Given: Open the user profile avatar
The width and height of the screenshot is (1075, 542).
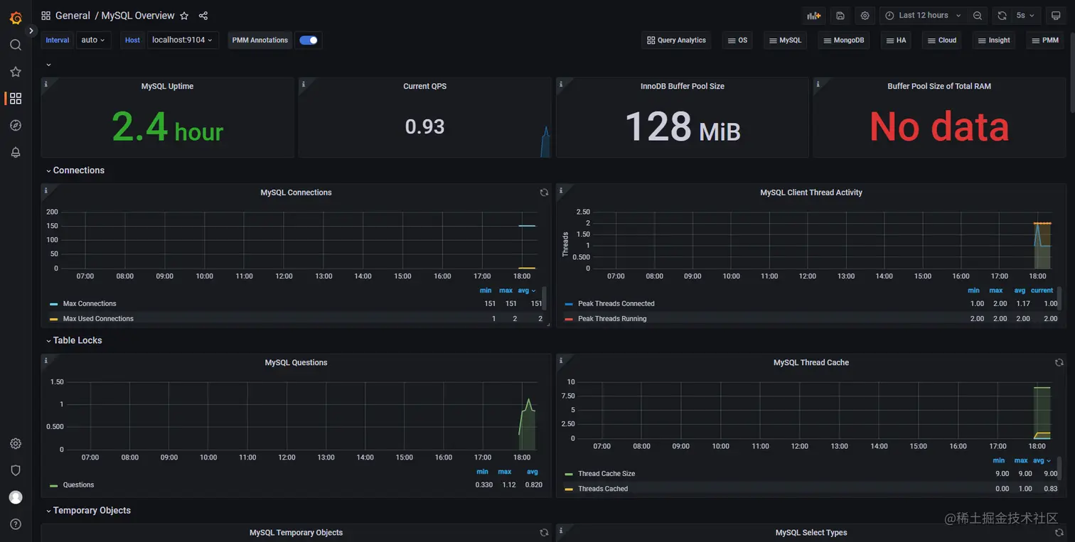Looking at the screenshot, I should [16, 497].
